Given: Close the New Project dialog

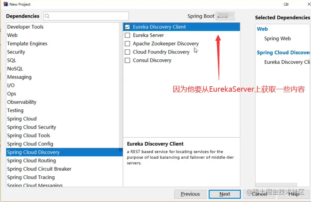Looking at the screenshot, I should pos(309,4).
